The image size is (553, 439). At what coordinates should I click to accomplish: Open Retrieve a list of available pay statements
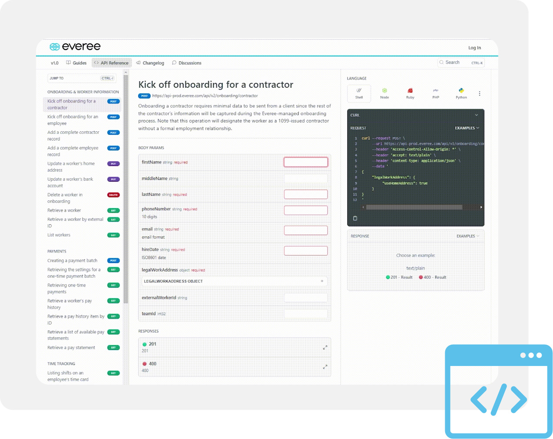(x=83, y=335)
